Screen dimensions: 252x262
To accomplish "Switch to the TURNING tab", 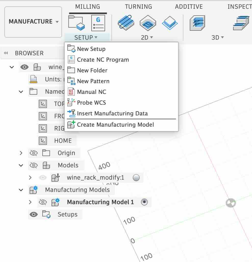I will pyautogui.click(x=138, y=7).
